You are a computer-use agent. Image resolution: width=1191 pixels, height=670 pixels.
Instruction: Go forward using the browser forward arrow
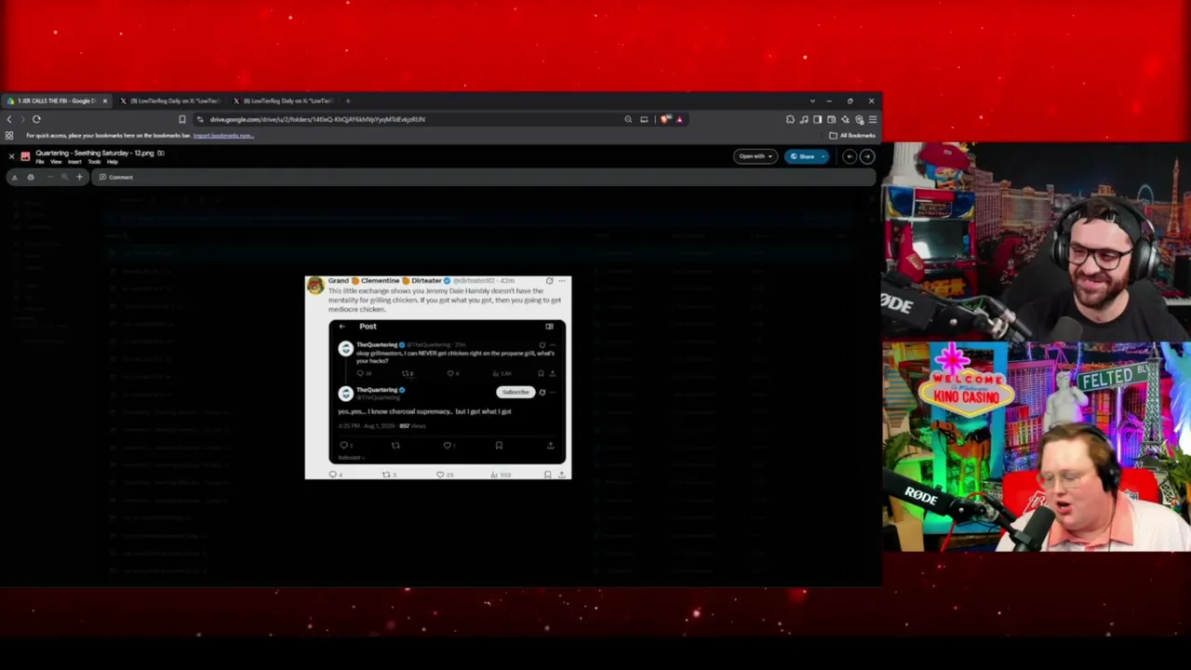[21, 119]
